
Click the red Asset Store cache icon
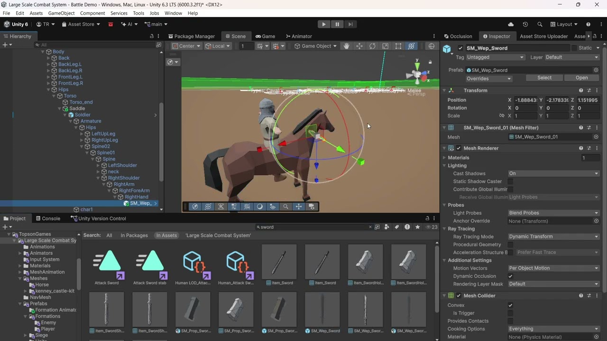[110, 24]
